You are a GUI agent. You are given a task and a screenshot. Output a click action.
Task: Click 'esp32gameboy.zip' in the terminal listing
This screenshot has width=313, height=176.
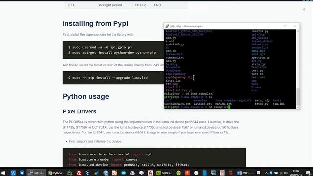(x=179, y=77)
